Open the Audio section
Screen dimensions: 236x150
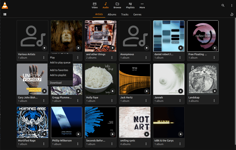pyautogui.click(x=106, y=5)
